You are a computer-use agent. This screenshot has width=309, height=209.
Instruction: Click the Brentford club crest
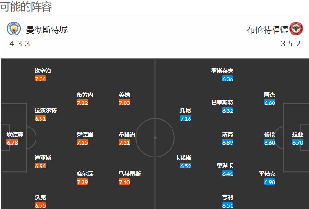coord(296,29)
